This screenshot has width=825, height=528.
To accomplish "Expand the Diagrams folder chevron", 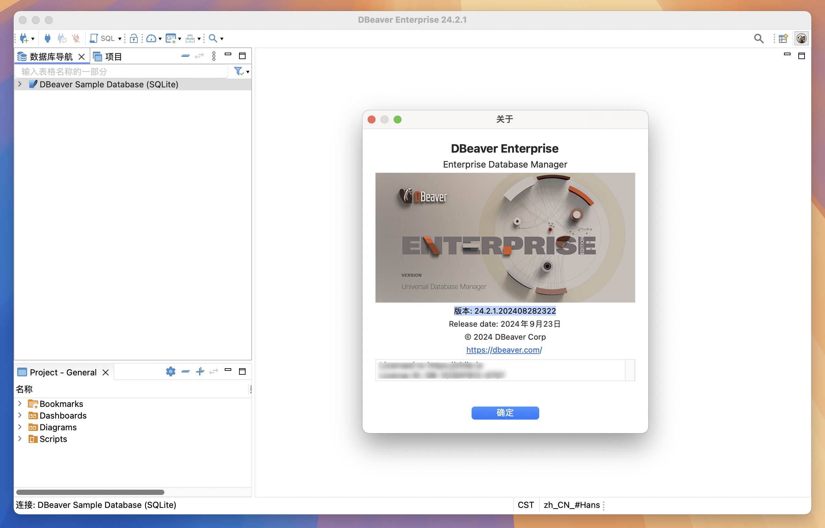I will click(20, 427).
